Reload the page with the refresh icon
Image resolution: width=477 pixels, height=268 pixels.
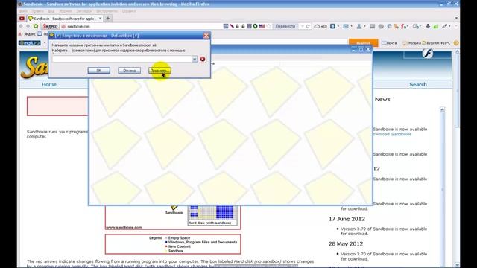pos(308,27)
